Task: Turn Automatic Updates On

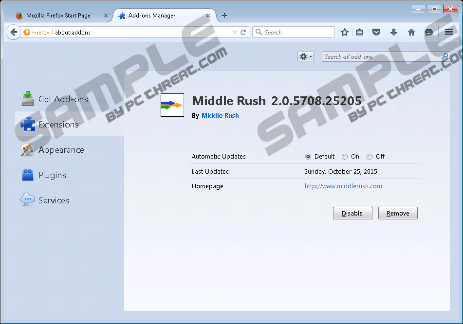Action: tap(345, 157)
